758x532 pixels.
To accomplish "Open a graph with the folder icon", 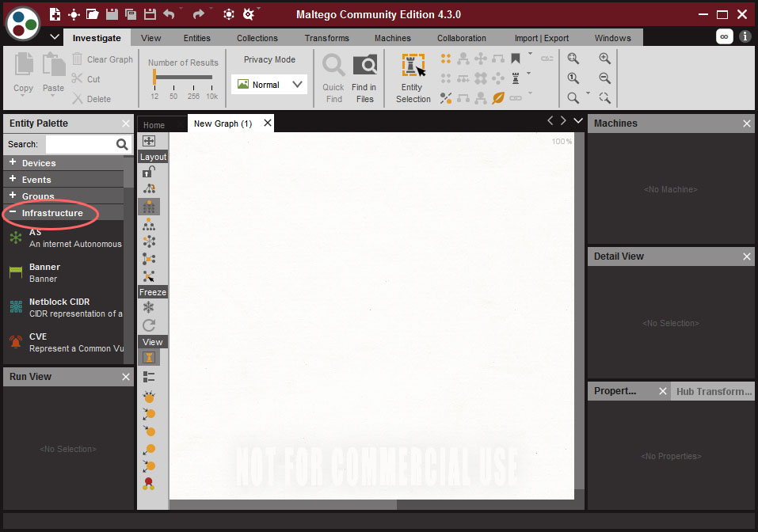I will tap(93, 14).
